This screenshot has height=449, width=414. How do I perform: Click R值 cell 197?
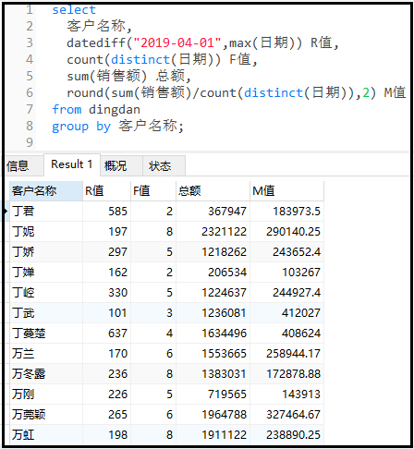pyautogui.click(x=106, y=232)
